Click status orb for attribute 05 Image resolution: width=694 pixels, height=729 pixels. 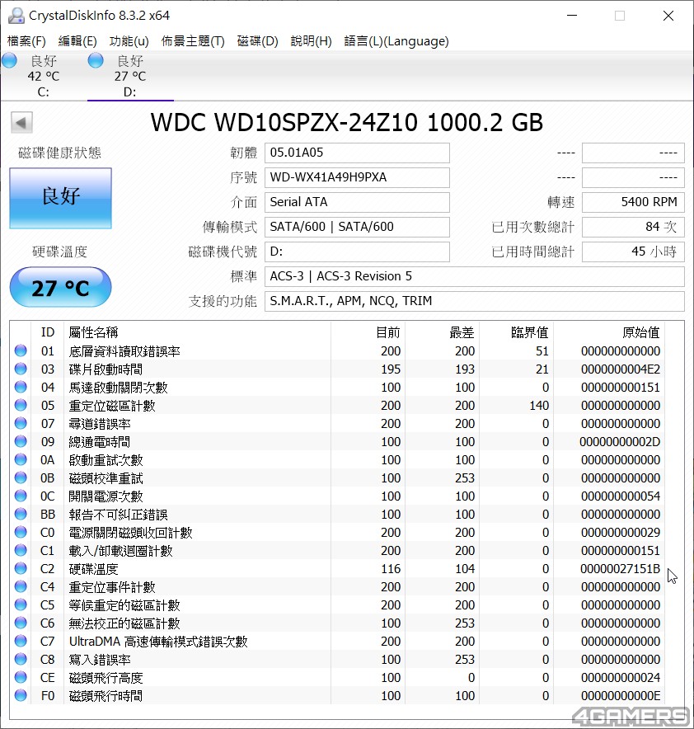click(21, 405)
